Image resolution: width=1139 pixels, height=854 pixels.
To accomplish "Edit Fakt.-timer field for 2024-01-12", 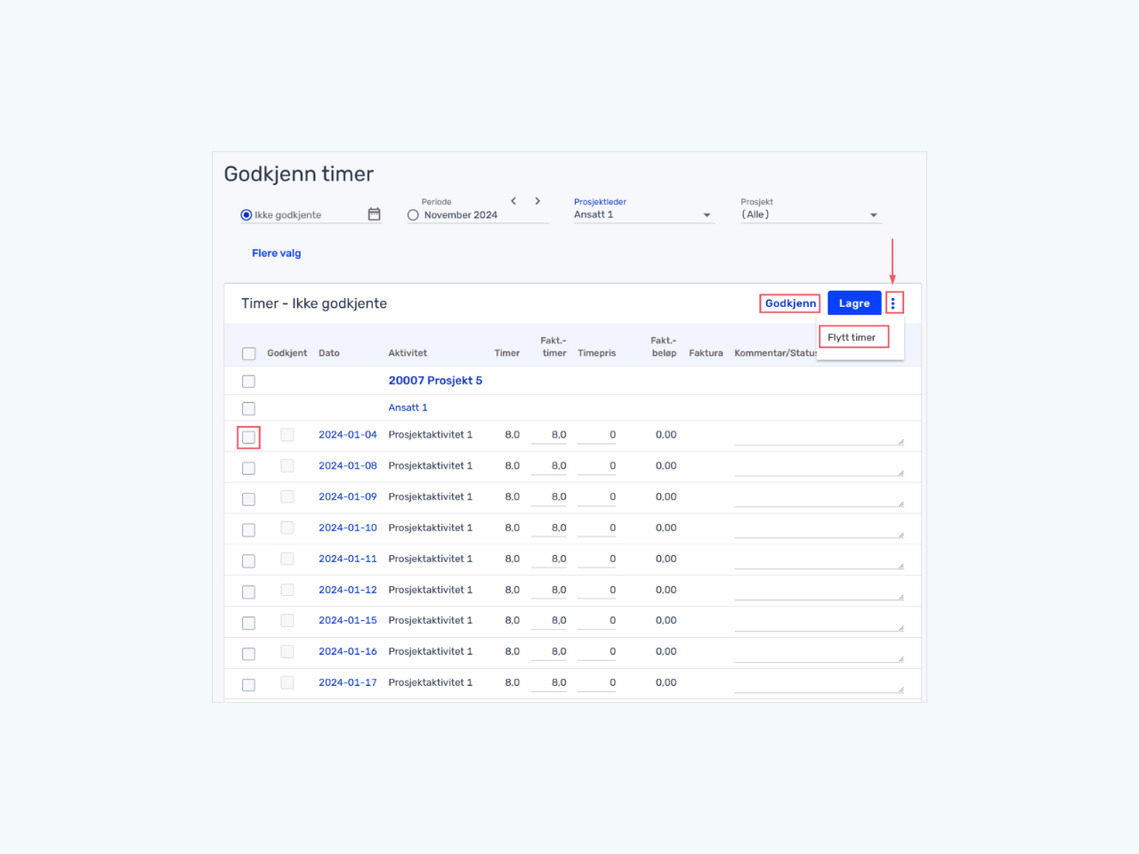I will pyautogui.click(x=549, y=590).
